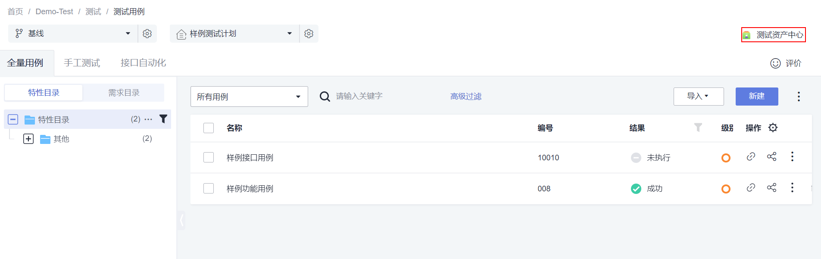This screenshot has height=259, width=821.
Task: Select the 特性目录 directory tab
Action: 44,93
